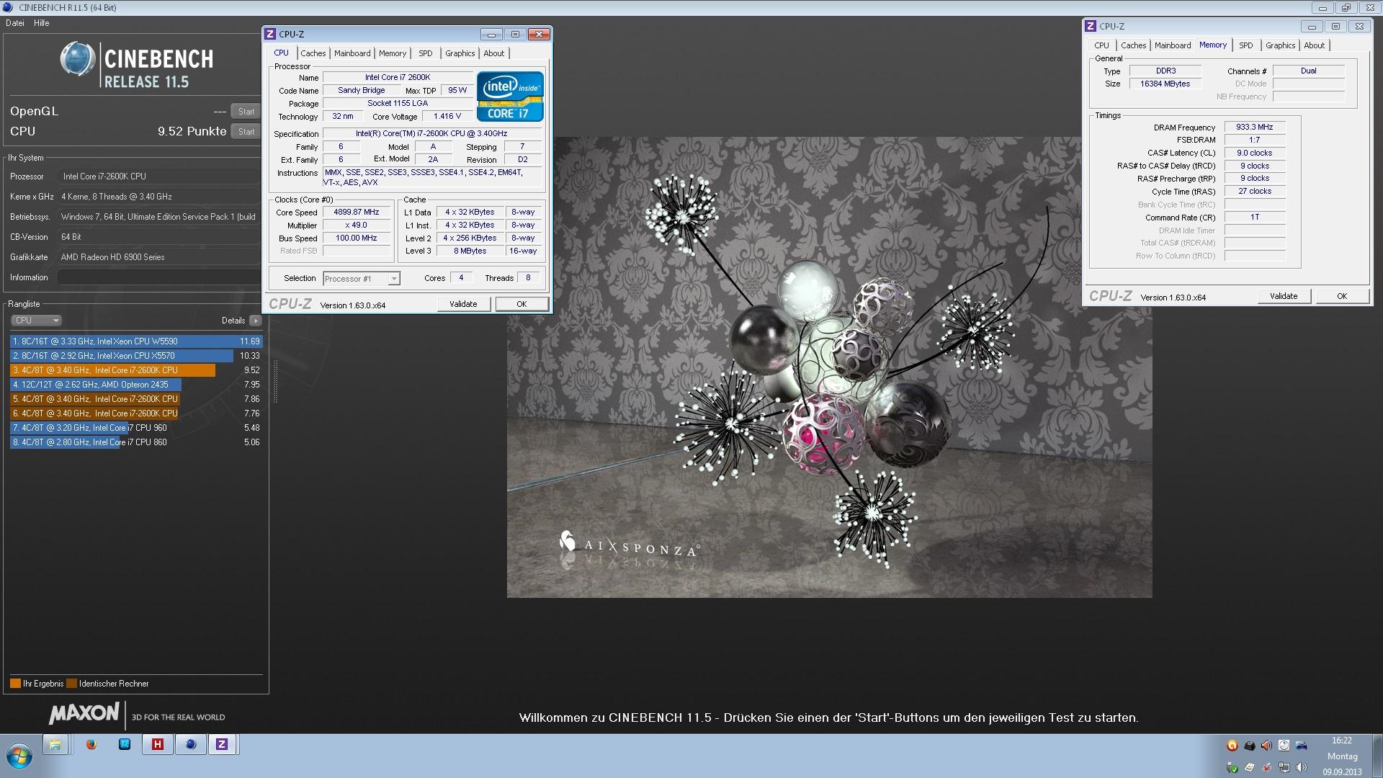Click the Ihr Ergebnis orange legend swatch
1383x778 pixels.
pos(15,684)
